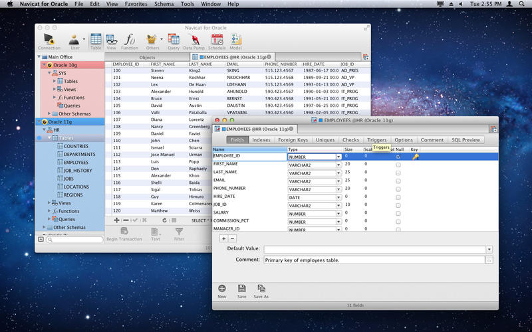Viewport: 532px width, 332px height.
Task: Toggle Not Null for HIRE_DATE
Action: point(398,197)
